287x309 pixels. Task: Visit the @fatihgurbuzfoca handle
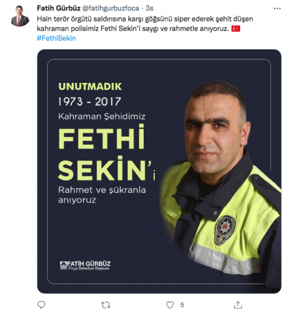point(110,8)
